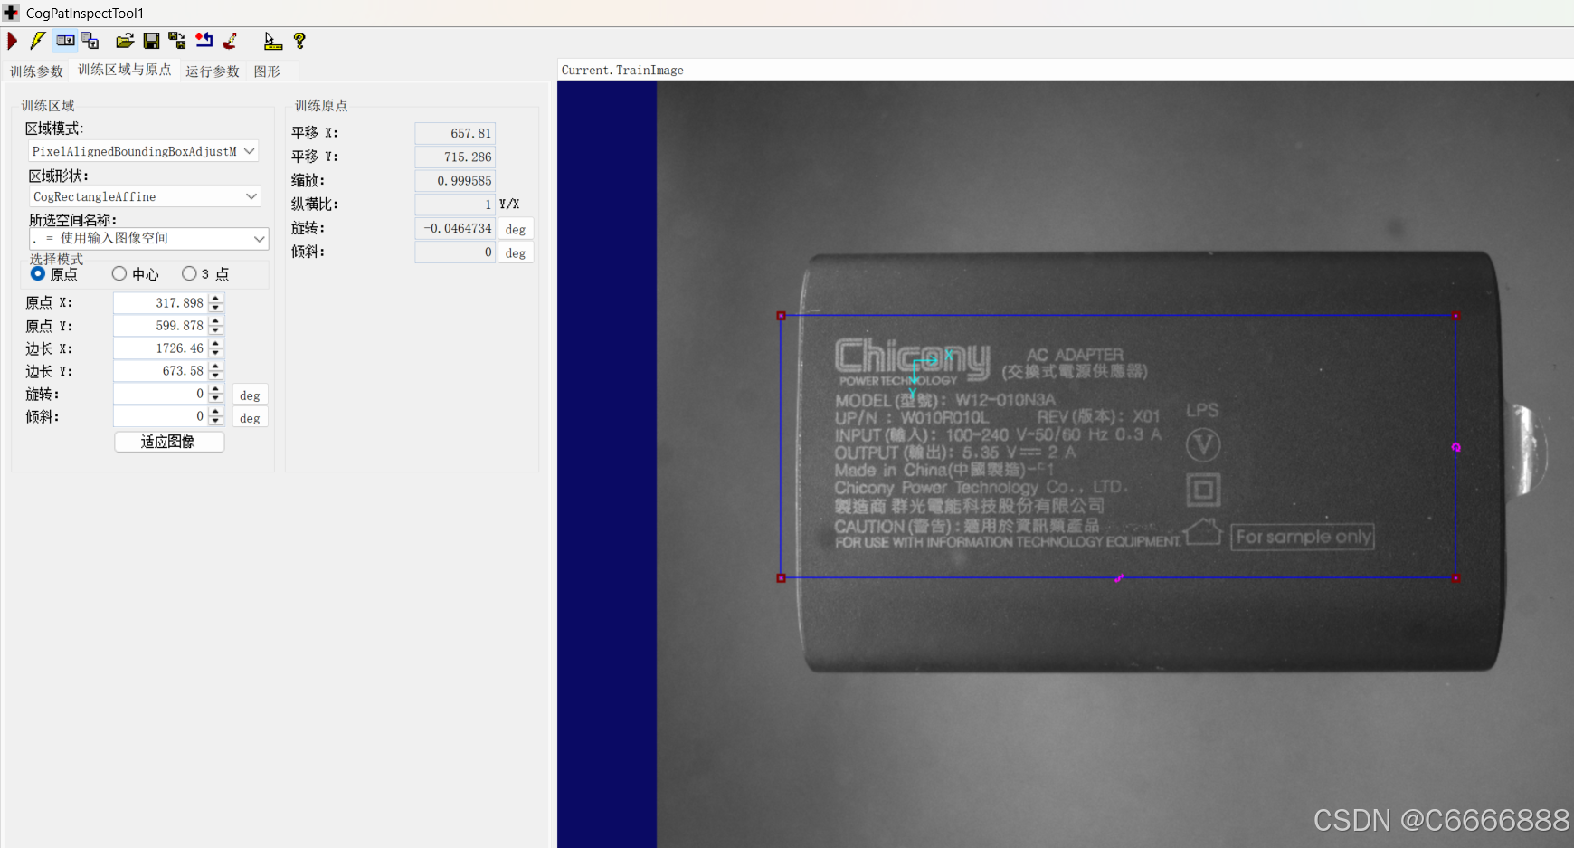Screen dimensions: 1574x848
Task: Open help with the question mark icon
Action: pos(299,41)
